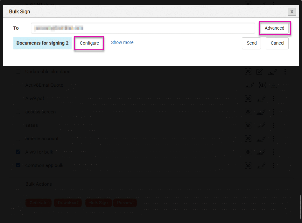Preview the access screen document

[248, 112]
